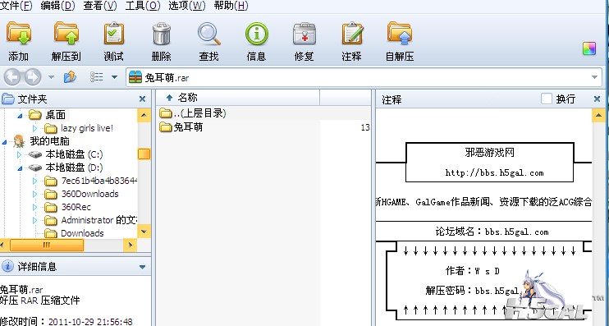This screenshot has width=609, height=326.
Task: Open the address bar path dropdown
Action: point(594,77)
